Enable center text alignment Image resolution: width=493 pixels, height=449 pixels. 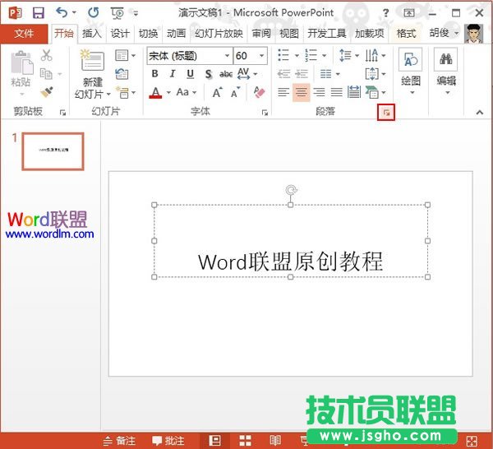click(x=301, y=92)
